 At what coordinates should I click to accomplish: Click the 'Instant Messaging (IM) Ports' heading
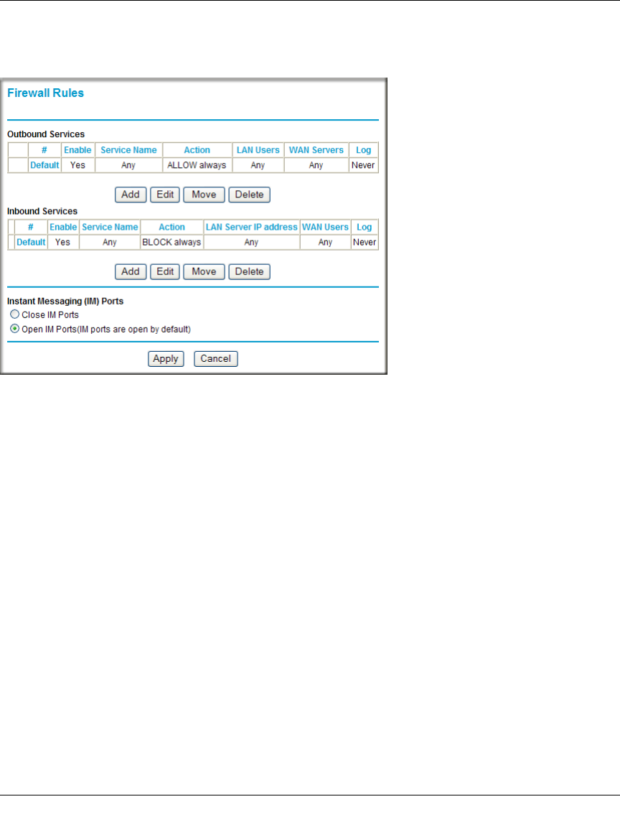coord(65,301)
